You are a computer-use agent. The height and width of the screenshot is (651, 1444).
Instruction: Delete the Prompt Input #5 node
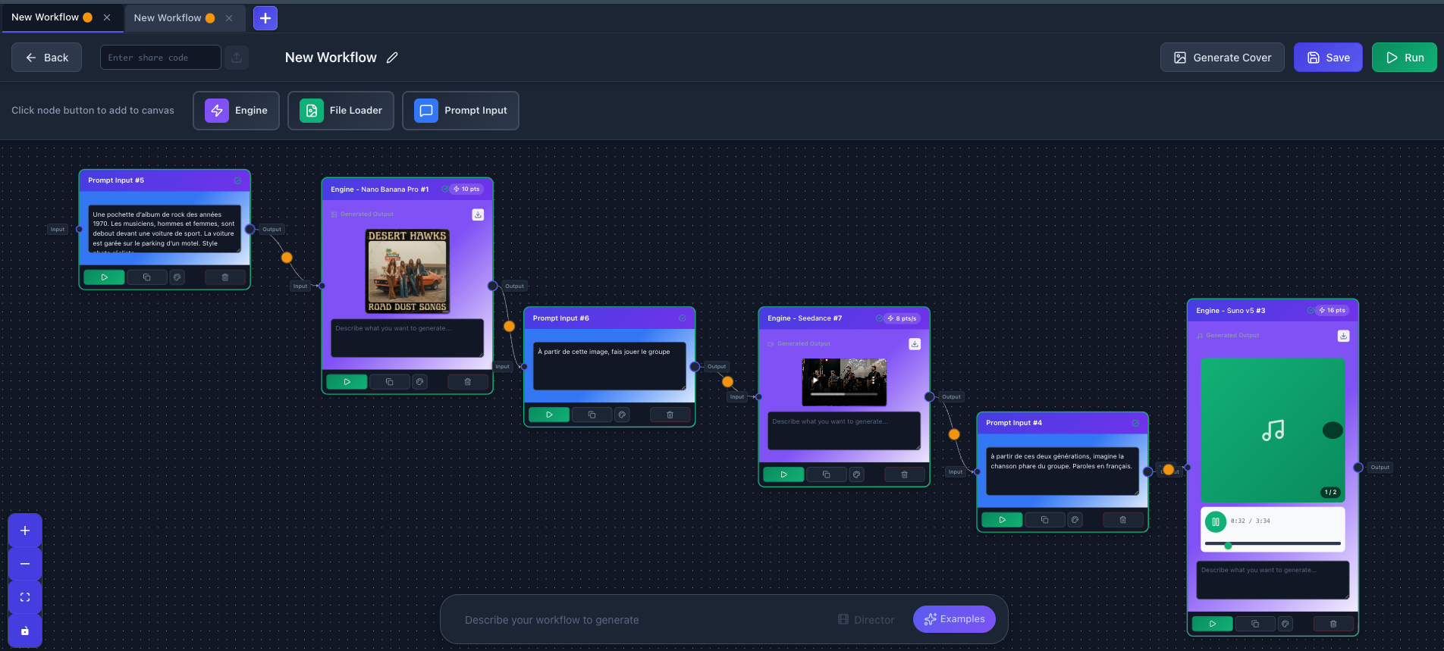pos(225,277)
